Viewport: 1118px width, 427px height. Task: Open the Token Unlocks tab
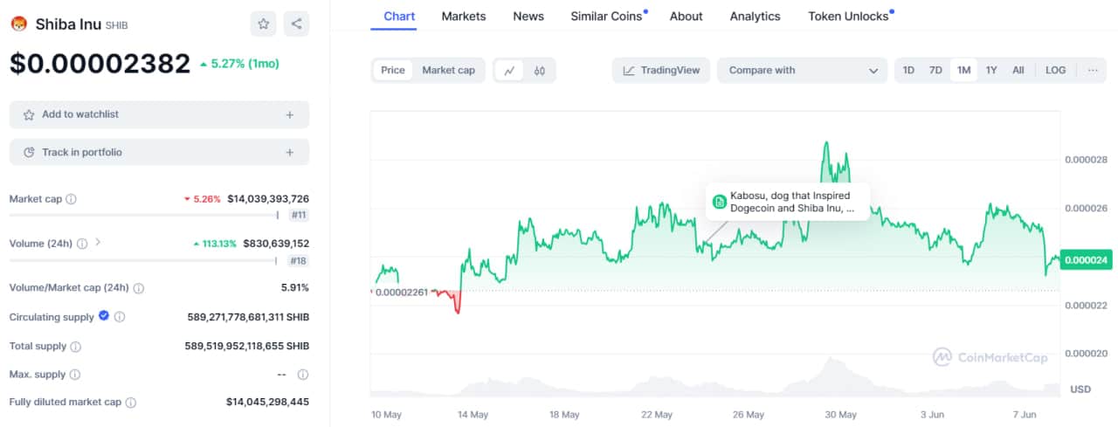click(848, 17)
